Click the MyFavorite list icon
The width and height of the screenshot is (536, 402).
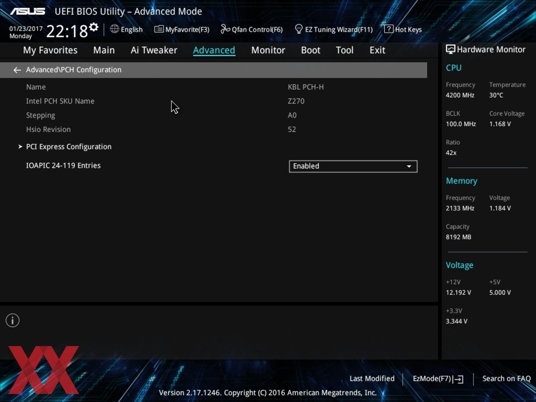pyautogui.click(x=159, y=29)
